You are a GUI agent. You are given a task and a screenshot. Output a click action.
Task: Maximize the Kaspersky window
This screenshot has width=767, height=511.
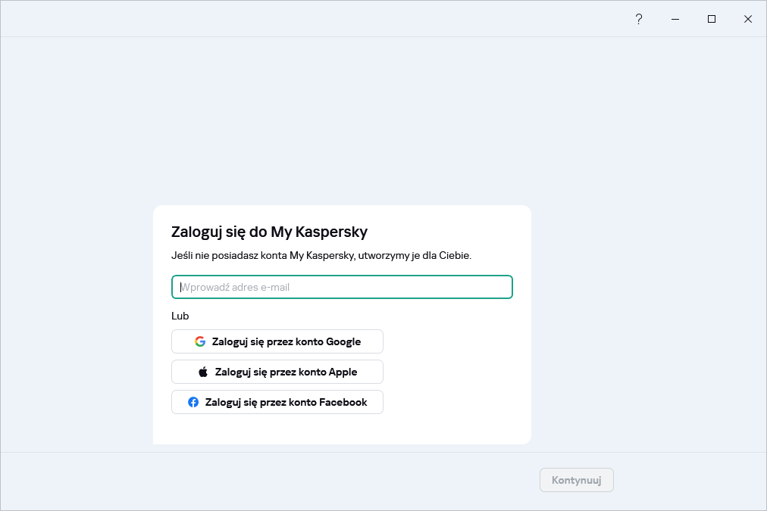[x=712, y=19]
